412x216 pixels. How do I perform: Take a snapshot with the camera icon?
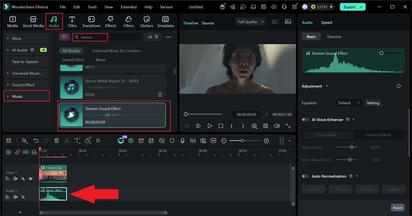coord(265,126)
